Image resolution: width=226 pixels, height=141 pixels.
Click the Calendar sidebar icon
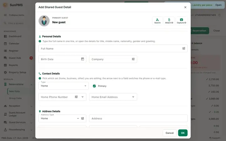[x=5, y=44]
